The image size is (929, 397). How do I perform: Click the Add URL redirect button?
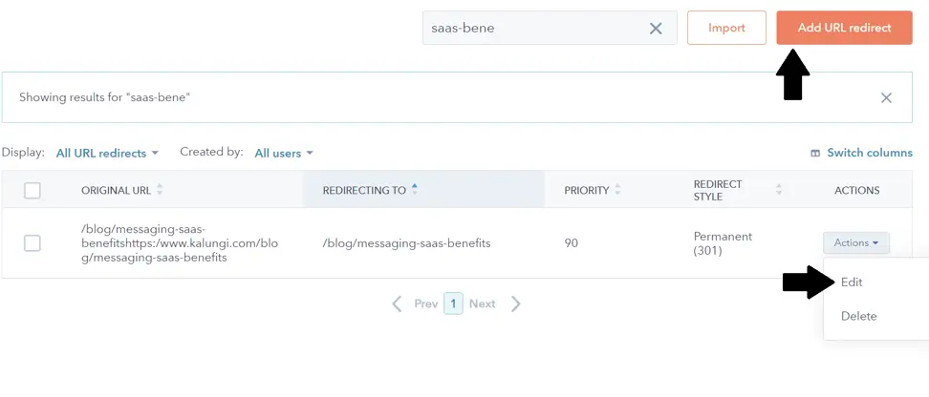844,28
